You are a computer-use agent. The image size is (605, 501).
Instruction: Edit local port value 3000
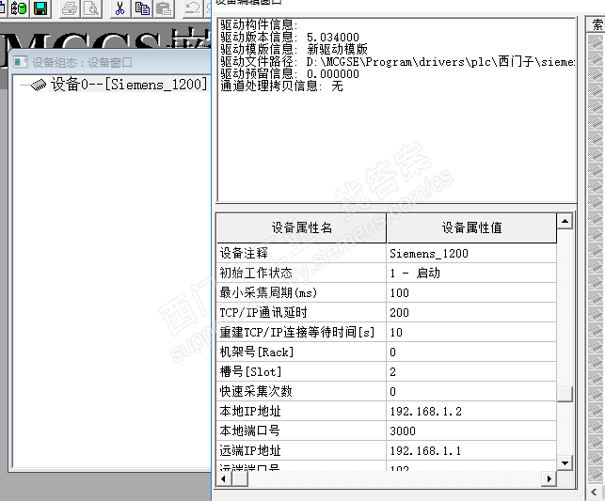[x=471, y=431]
